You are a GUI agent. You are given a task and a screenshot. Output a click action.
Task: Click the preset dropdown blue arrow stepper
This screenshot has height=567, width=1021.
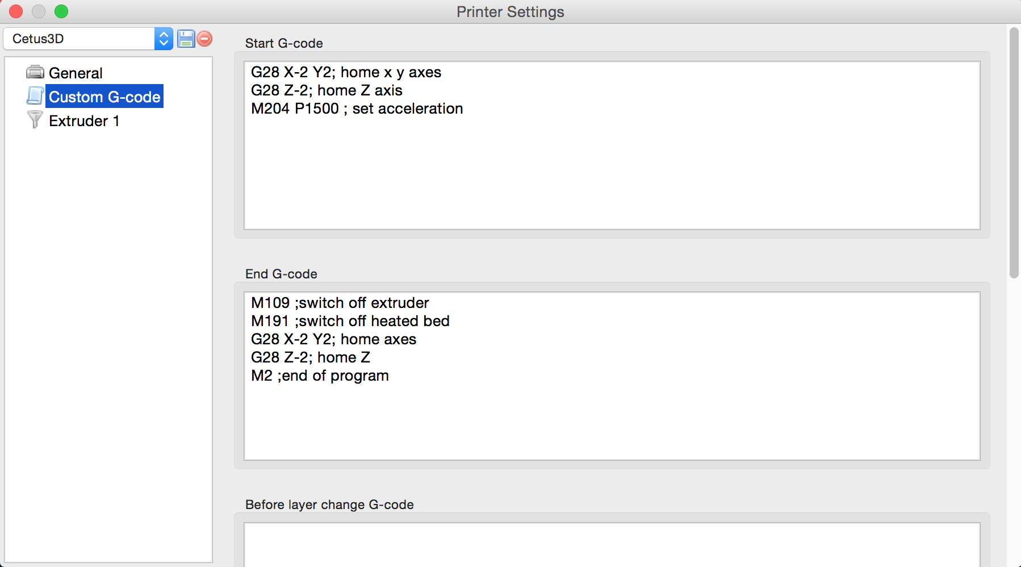click(x=164, y=39)
